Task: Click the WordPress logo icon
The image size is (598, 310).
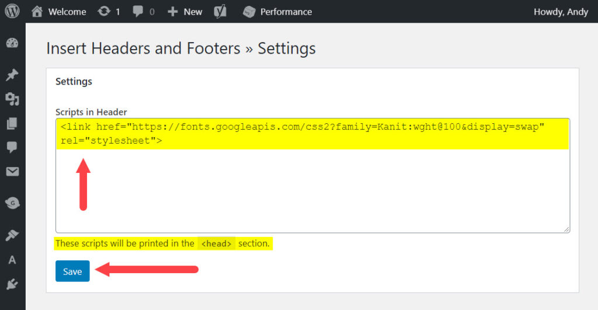Action: 12,11
